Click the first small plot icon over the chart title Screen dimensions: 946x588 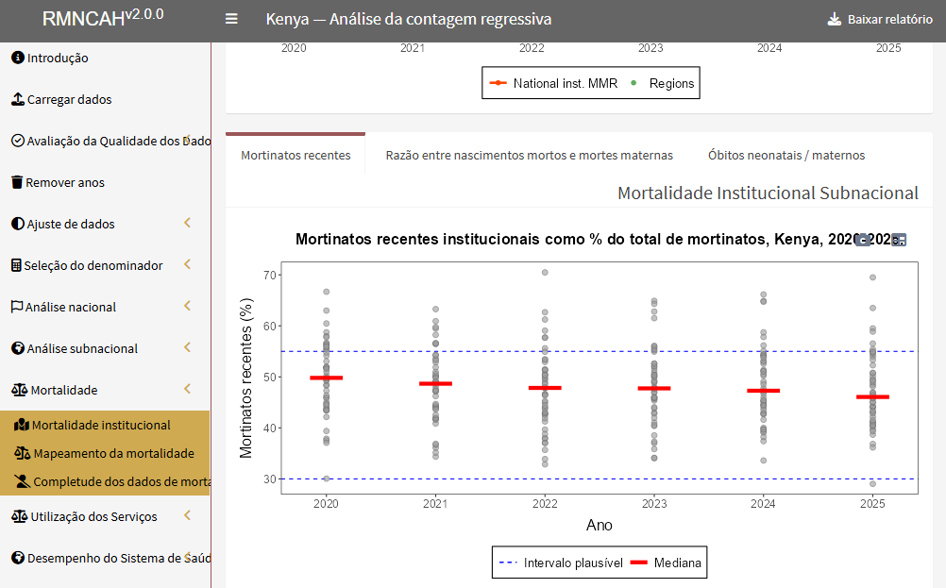[863, 240]
